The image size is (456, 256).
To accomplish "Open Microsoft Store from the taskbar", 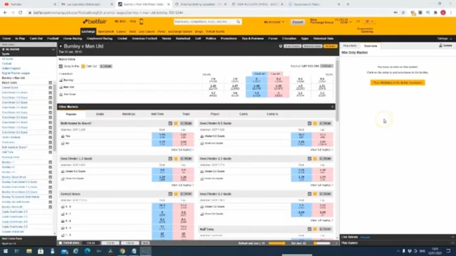I will click(x=41, y=251).
